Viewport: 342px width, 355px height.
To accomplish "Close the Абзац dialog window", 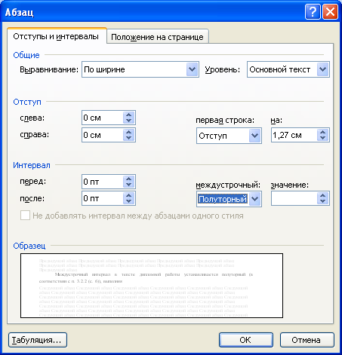I will point(330,12).
